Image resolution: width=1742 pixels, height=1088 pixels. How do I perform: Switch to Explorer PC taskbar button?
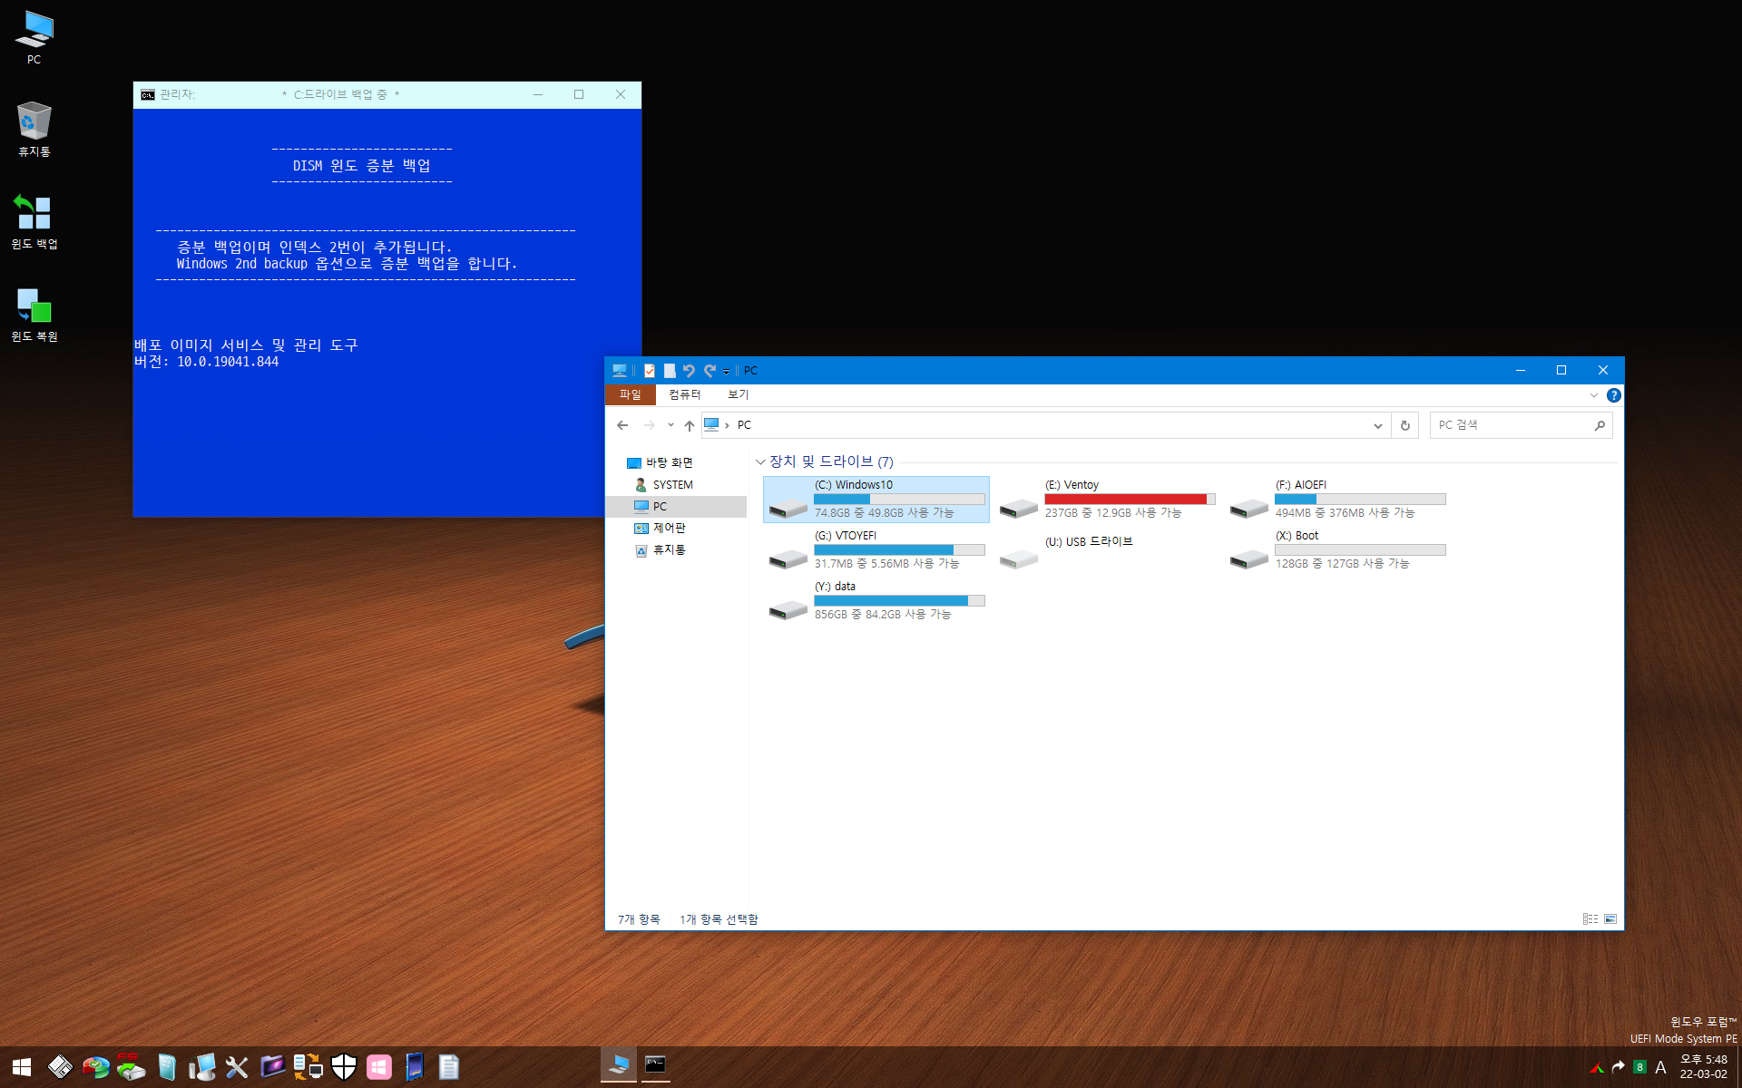coord(619,1065)
